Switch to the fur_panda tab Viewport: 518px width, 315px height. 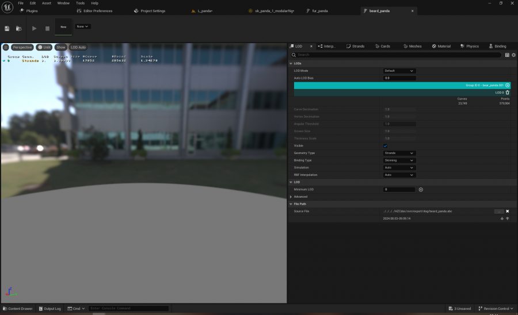click(x=317, y=11)
